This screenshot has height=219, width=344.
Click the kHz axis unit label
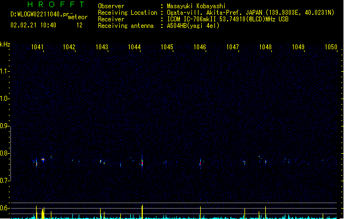coord(5,44)
